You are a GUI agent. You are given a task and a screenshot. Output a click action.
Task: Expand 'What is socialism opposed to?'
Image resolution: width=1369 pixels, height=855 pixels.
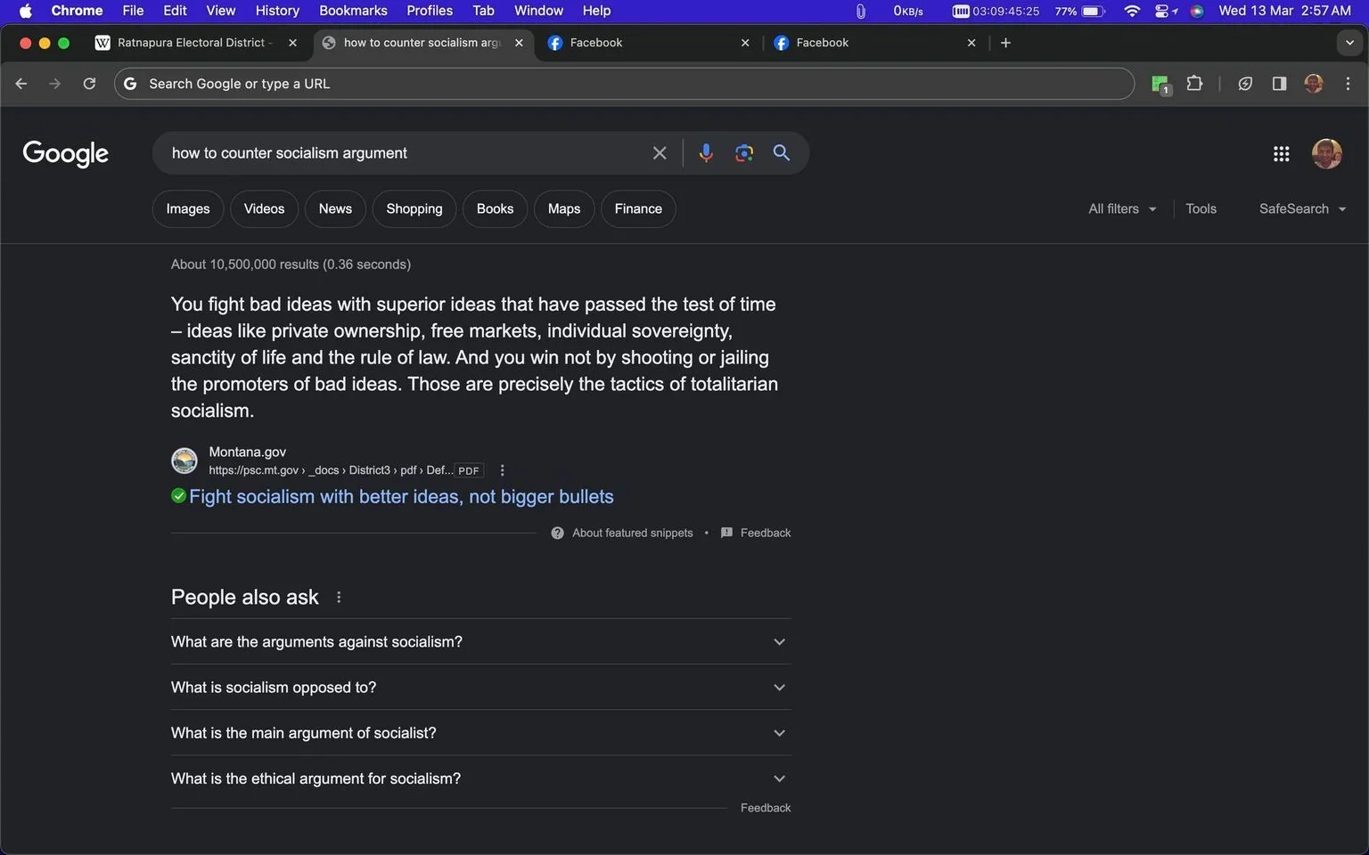point(480,688)
